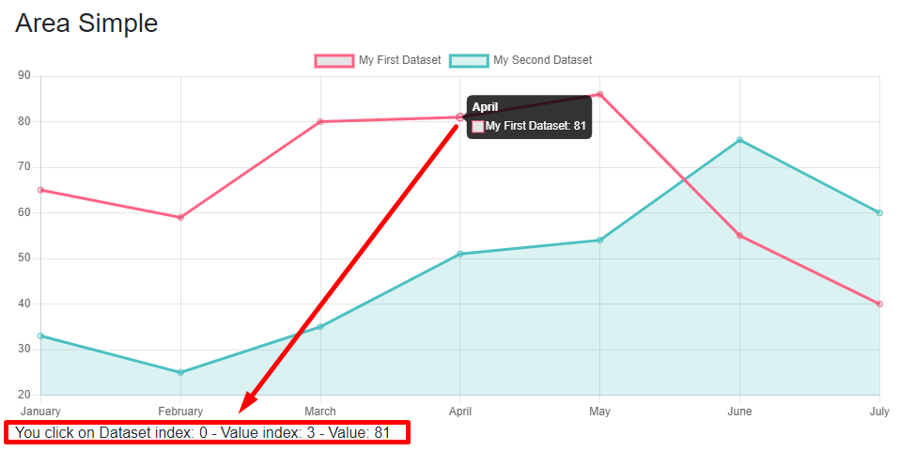The width and height of the screenshot is (900, 451).
Task: Click the May peak point on pink line
Action: pyautogui.click(x=599, y=94)
